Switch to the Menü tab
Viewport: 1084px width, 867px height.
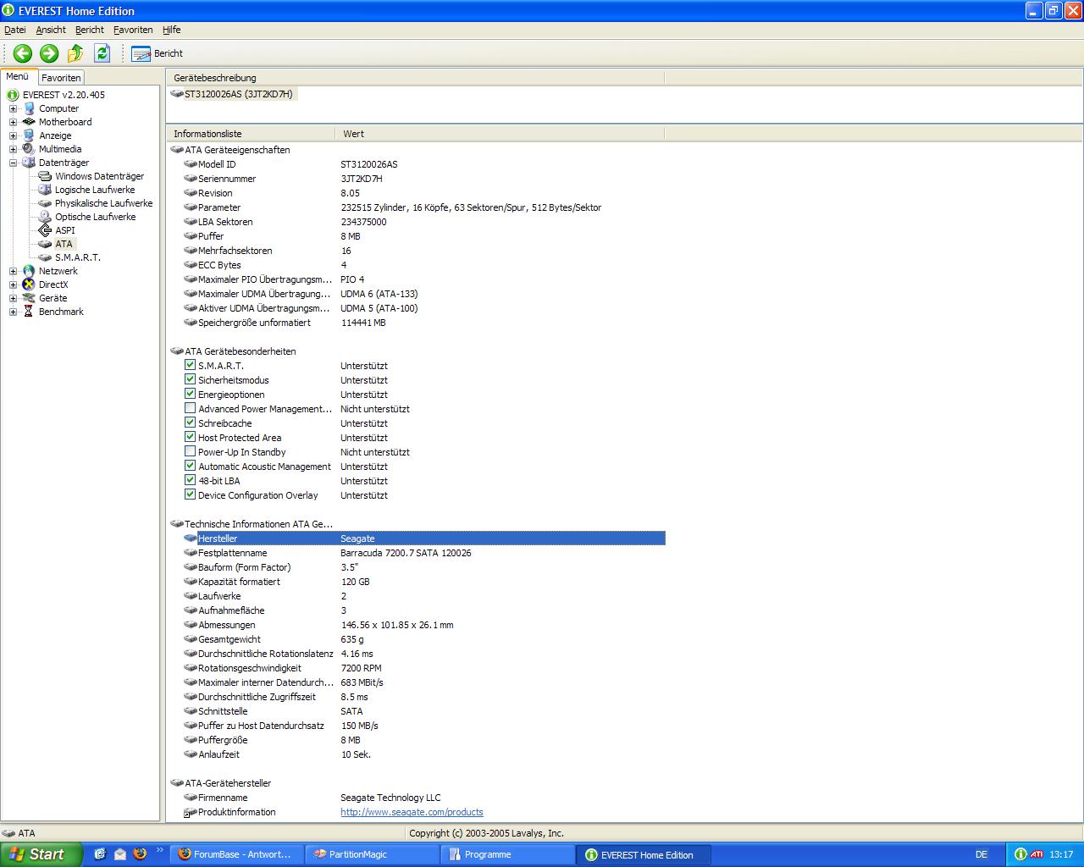pyautogui.click(x=18, y=77)
